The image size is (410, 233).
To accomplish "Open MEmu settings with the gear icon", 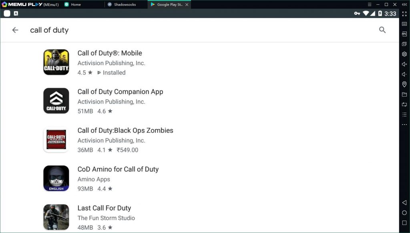I will tap(404, 54).
